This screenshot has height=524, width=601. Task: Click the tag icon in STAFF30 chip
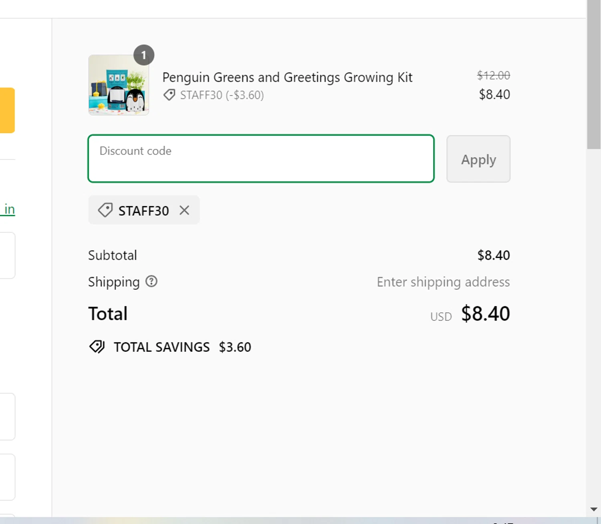click(x=105, y=210)
